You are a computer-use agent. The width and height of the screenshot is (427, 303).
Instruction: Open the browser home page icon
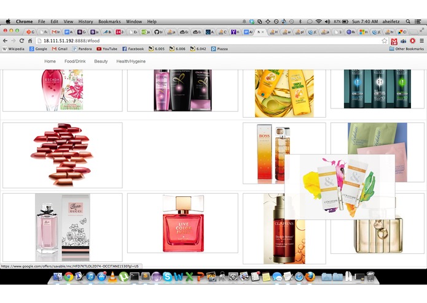30,40
